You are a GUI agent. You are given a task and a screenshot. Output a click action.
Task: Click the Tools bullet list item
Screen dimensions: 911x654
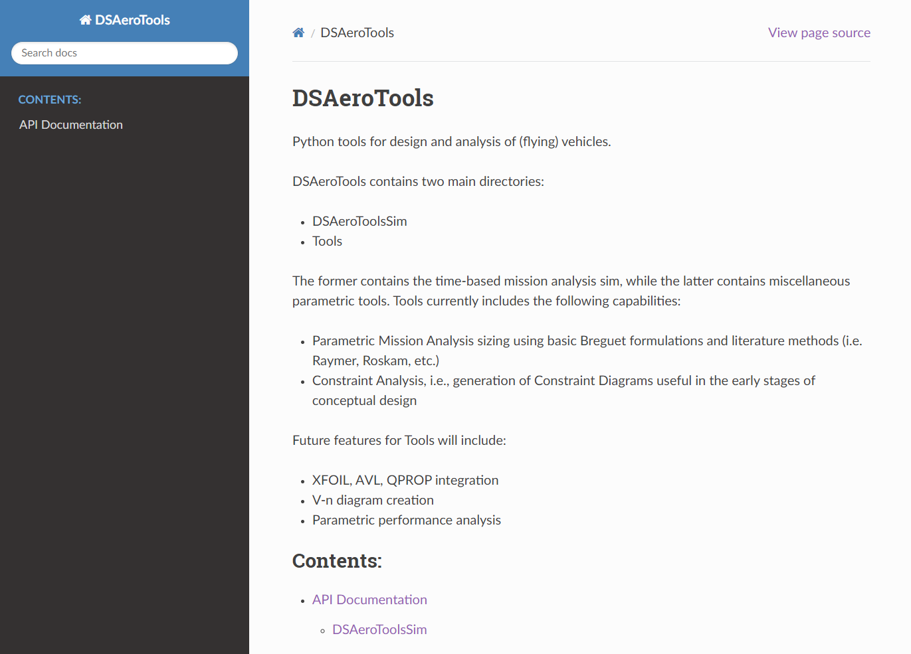click(x=327, y=241)
